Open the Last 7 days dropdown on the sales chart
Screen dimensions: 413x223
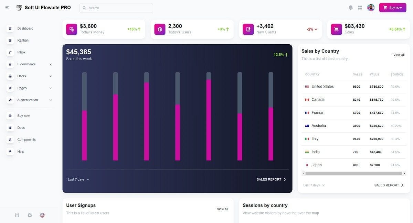pyautogui.click(x=78, y=179)
